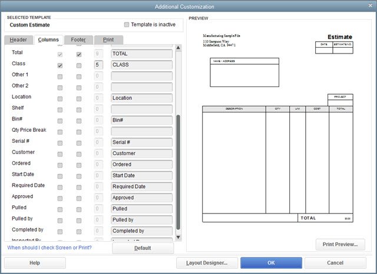Screen dimensions: 377x274
Task: Click the scroll up arrow in columns list
Action: pos(178,48)
